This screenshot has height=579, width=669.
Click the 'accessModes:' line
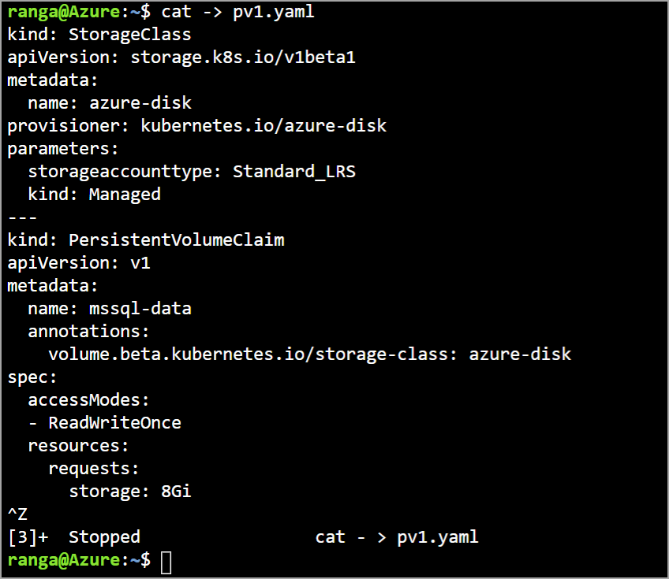tap(88, 400)
